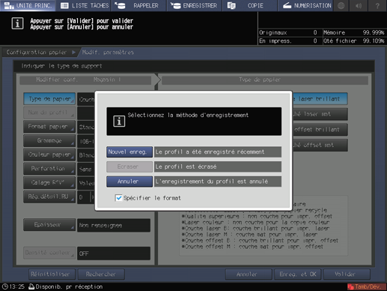The image size is (387, 291).
Task: Click the Type de papier panel header
Action: (265, 80)
